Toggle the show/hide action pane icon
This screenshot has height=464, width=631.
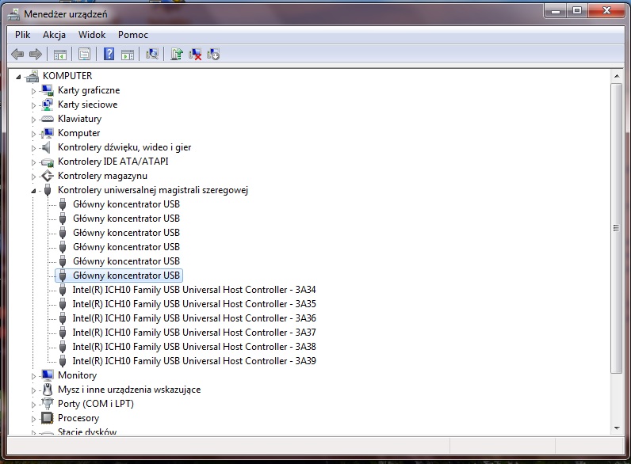[x=128, y=55]
